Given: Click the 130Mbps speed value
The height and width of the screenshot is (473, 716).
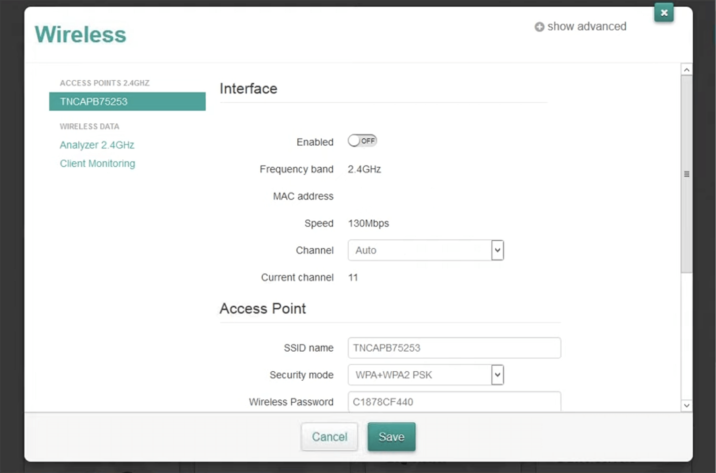Looking at the screenshot, I should [369, 223].
